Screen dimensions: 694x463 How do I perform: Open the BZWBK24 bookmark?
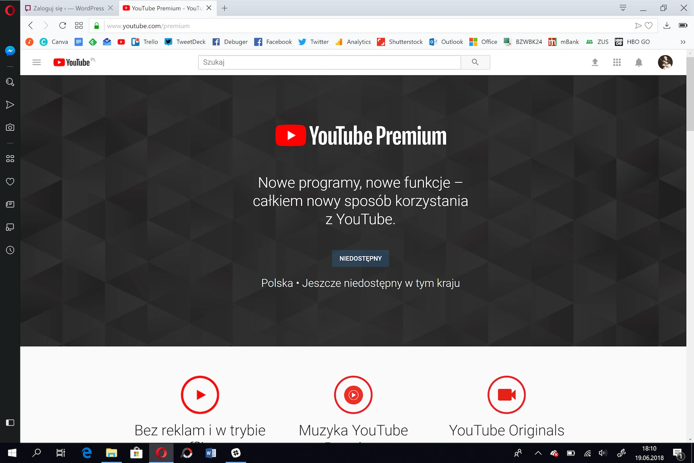tap(523, 42)
